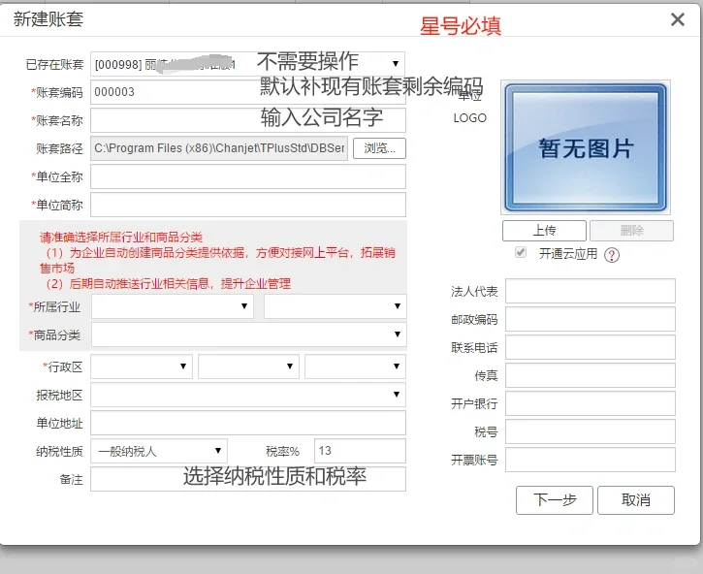Click the 法人代表 input field
The height and width of the screenshot is (574, 703).
591,291
